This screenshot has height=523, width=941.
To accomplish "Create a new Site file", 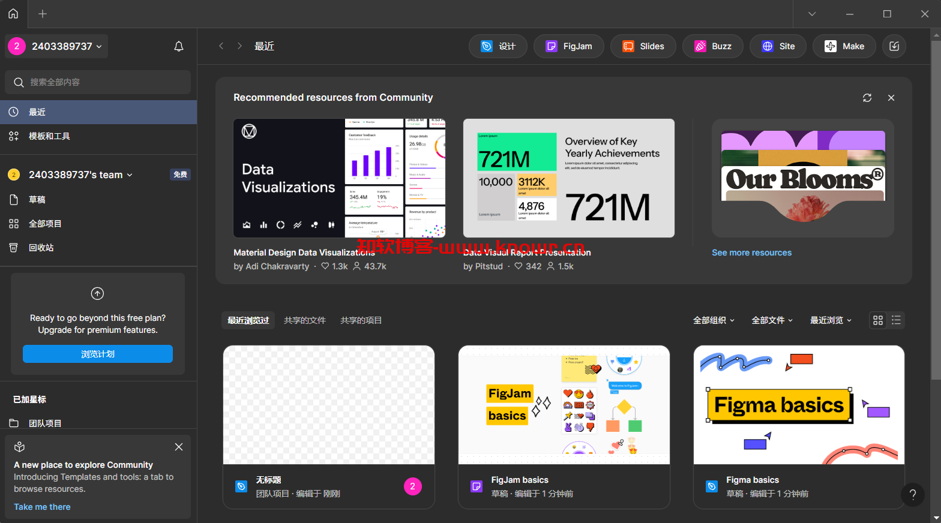I will 778,46.
